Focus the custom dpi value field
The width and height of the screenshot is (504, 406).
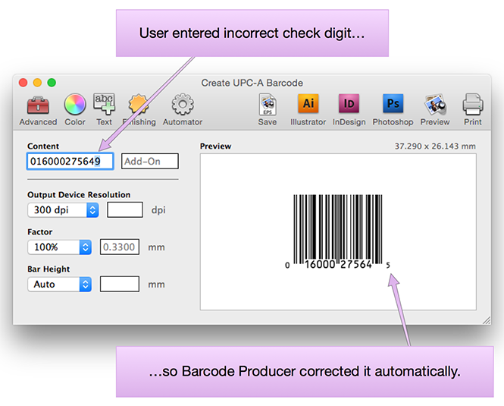[125, 210]
